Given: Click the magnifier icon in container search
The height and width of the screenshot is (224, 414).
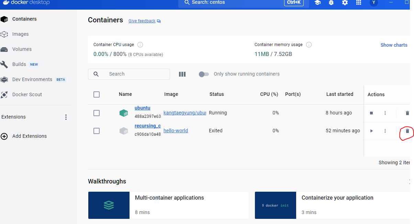Looking at the screenshot, I should (x=96, y=74).
